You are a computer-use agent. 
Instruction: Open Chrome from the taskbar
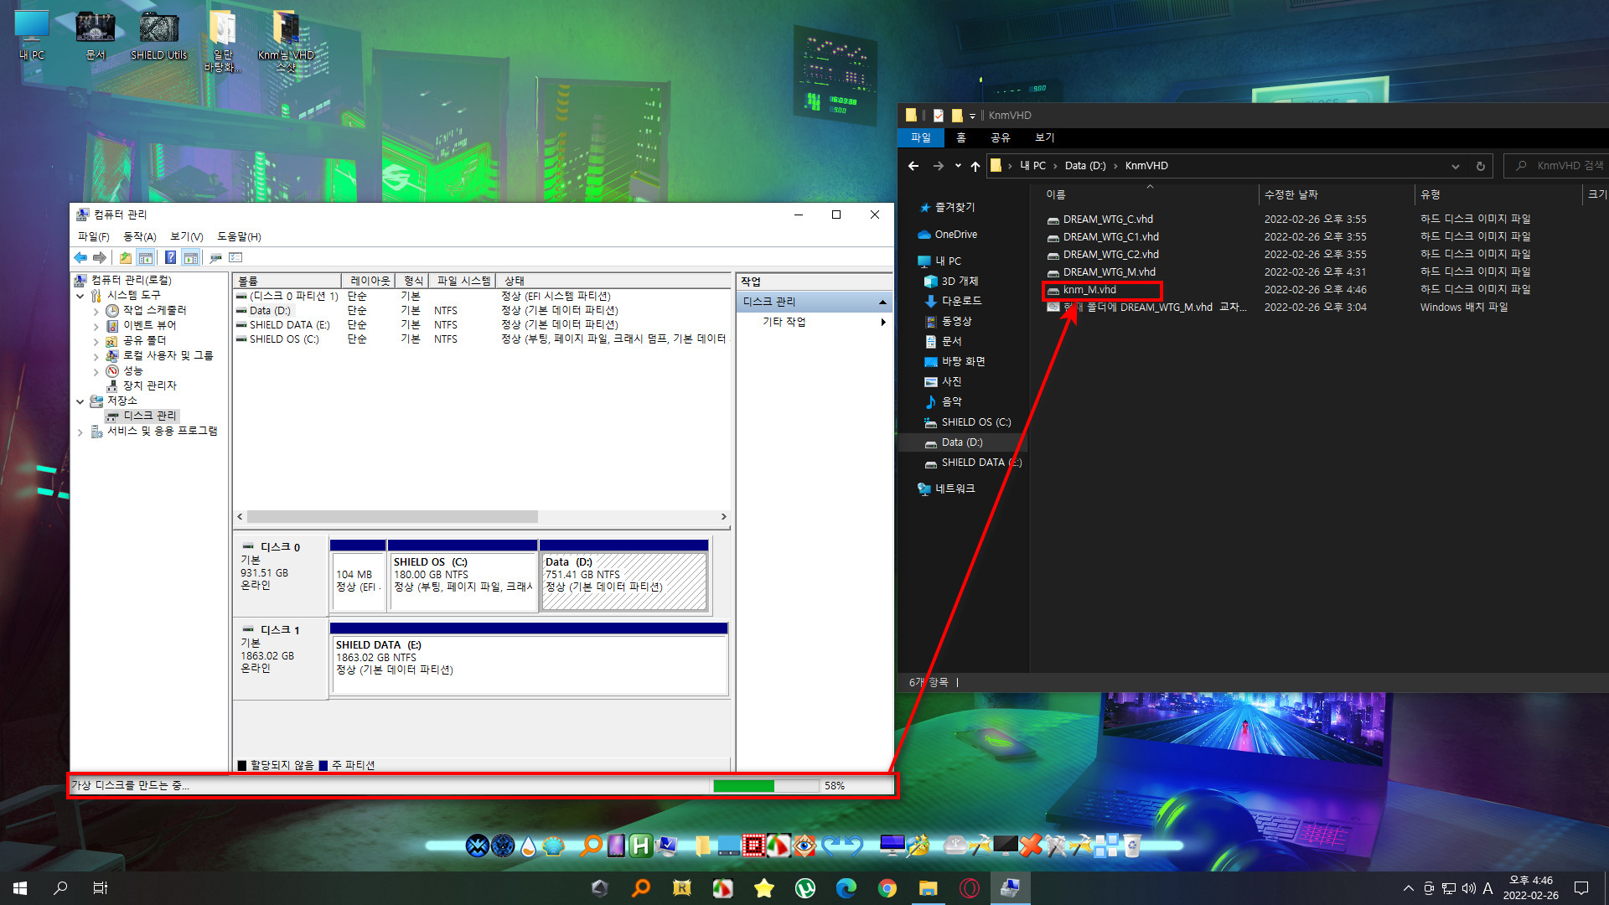pyautogui.click(x=887, y=888)
